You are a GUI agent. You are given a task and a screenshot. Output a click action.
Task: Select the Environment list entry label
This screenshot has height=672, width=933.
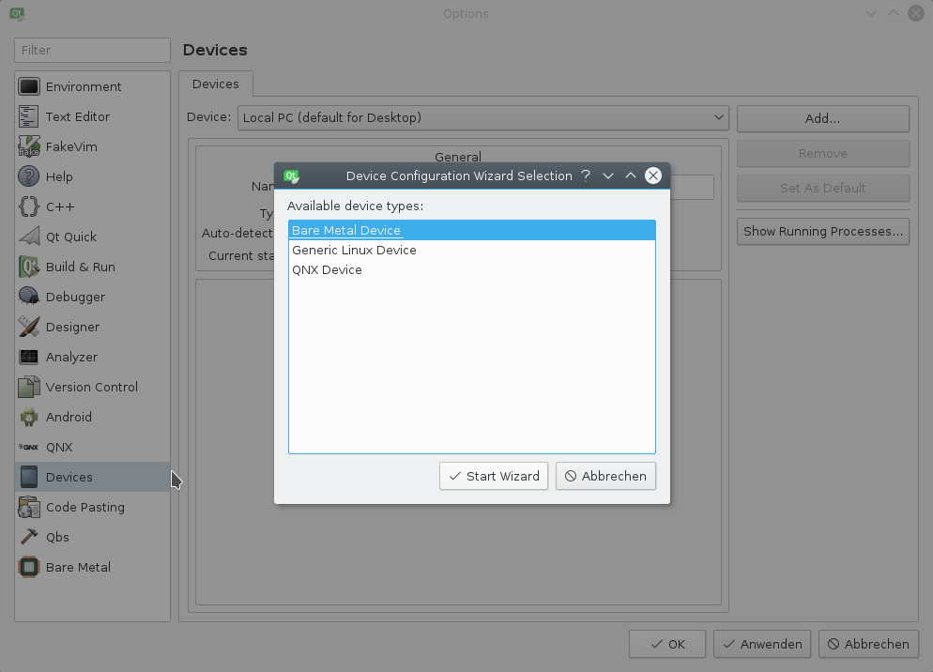coord(84,87)
